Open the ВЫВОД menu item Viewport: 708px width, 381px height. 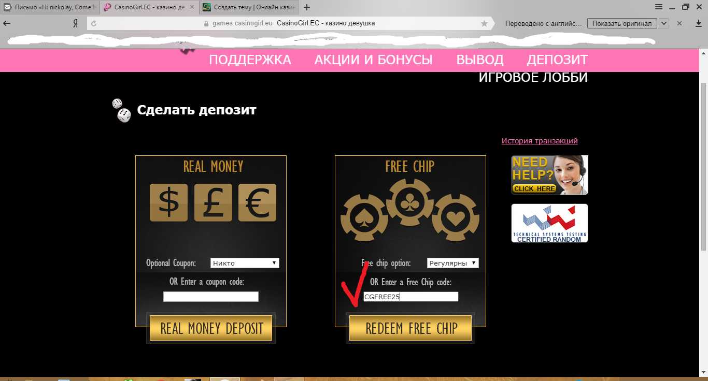(480, 60)
